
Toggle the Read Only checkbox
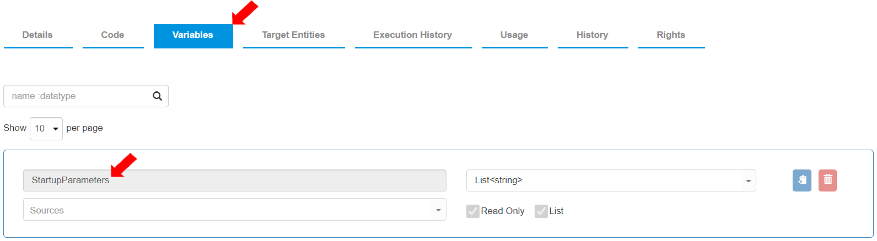click(473, 211)
